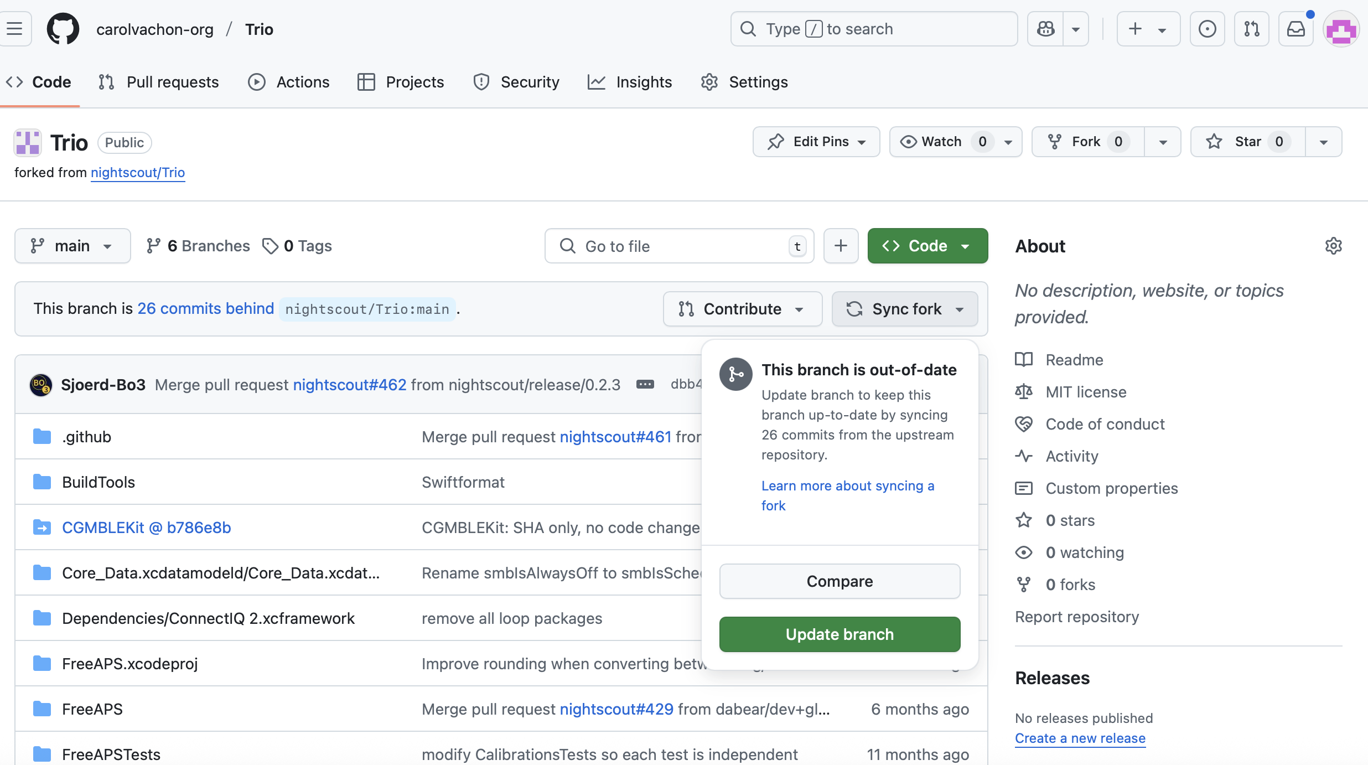This screenshot has height=765, width=1368.
Task: Click the Compare button
Action: pos(840,581)
